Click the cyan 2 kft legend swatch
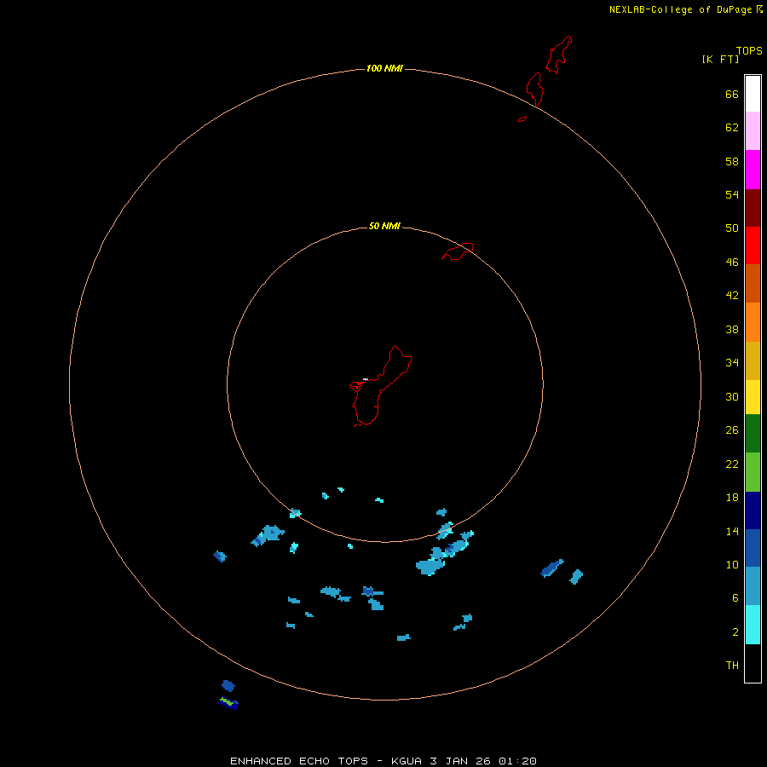The image size is (767, 767). [753, 625]
